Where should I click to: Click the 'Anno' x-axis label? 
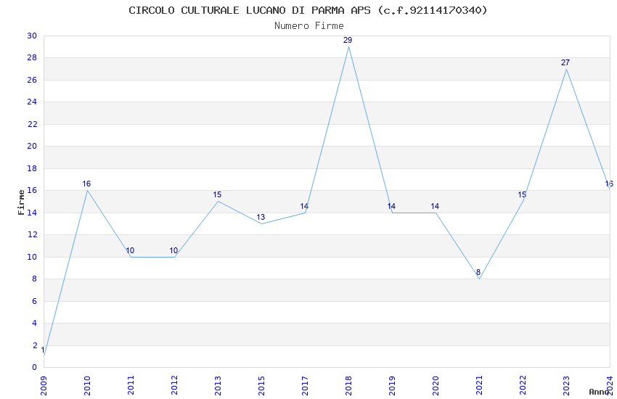click(x=599, y=392)
